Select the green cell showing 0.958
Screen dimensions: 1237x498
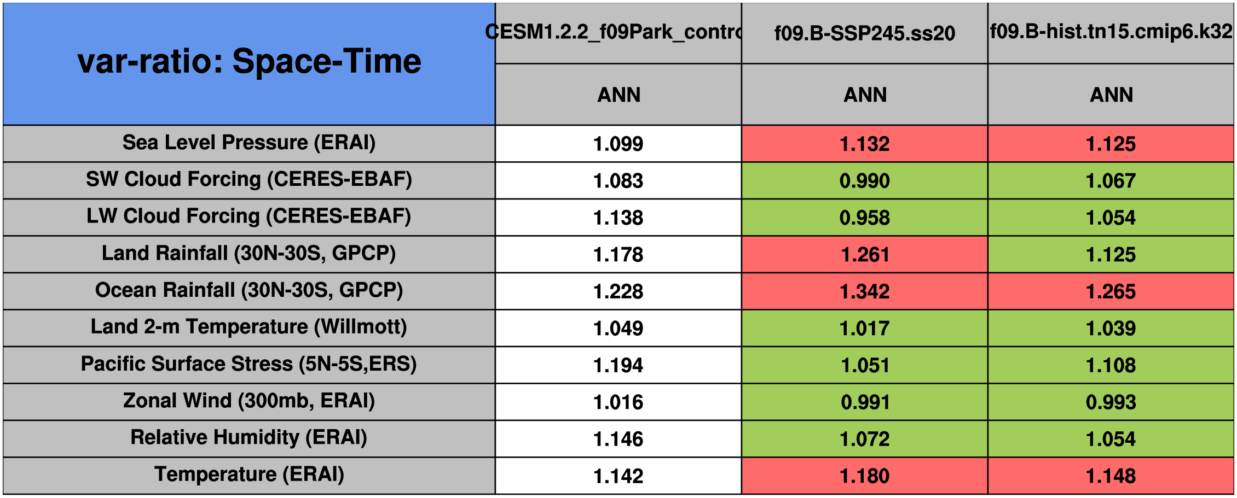click(864, 218)
